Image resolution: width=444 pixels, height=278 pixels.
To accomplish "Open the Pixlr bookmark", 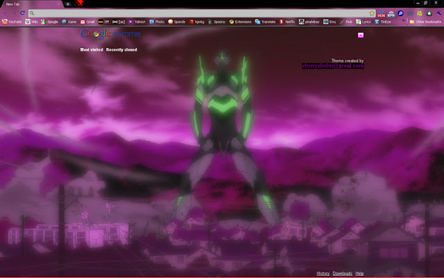I will point(346,22).
